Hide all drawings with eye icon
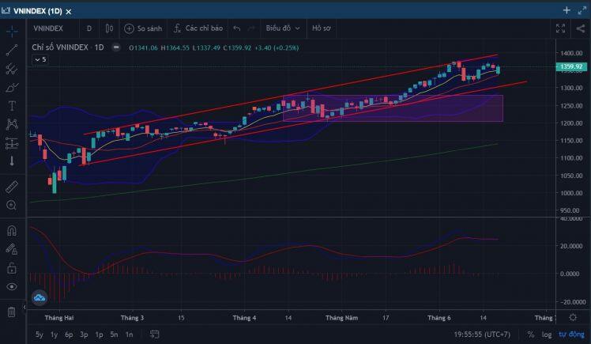591x344 pixels. tap(12, 286)
